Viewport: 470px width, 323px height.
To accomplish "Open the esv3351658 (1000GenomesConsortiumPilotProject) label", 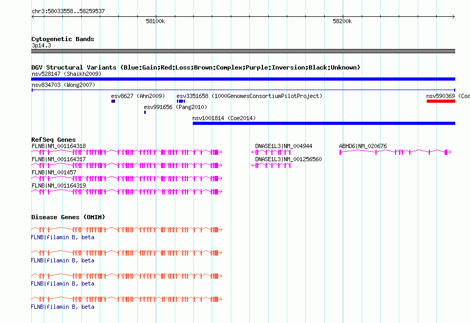I will coord(249,96).
